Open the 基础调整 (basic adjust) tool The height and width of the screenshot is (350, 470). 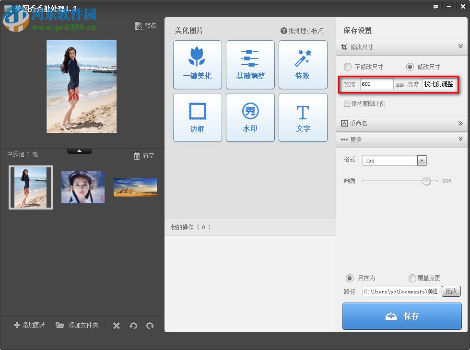[x=250, y=64]
